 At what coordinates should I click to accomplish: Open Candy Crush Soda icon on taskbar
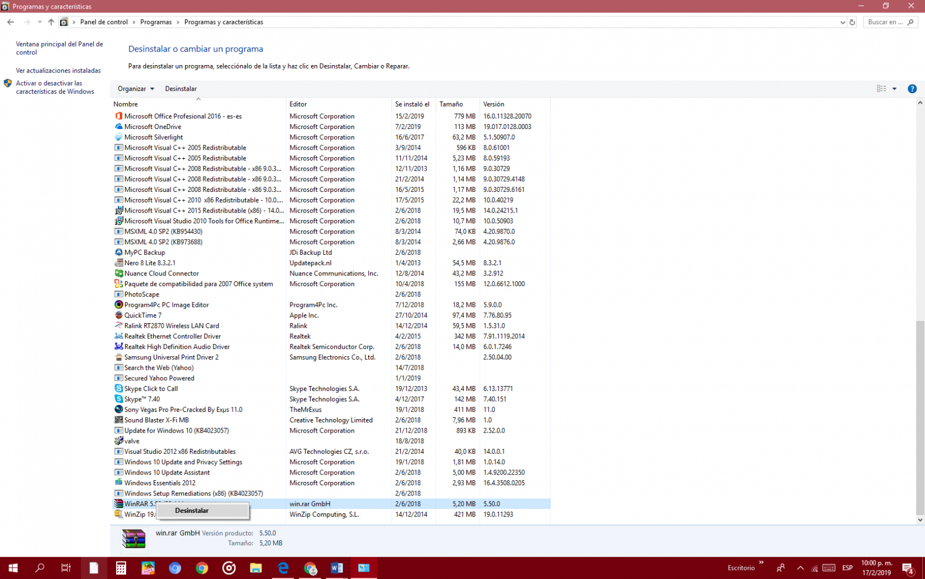(148, 568)
